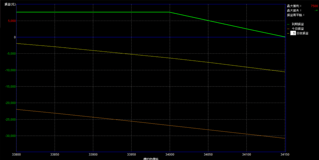
Task: Click the 34150 tick on the price axis
Action: [x=285, y=154]
